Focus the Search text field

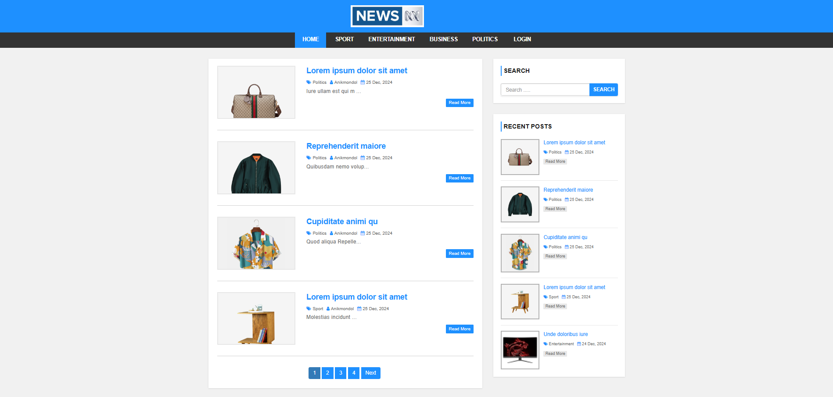(545, 90)
